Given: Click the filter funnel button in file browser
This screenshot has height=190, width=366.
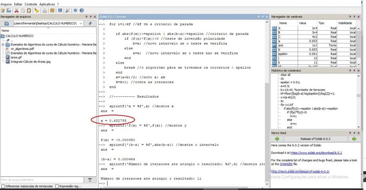Looking at the screenshot, I should 90,180.
